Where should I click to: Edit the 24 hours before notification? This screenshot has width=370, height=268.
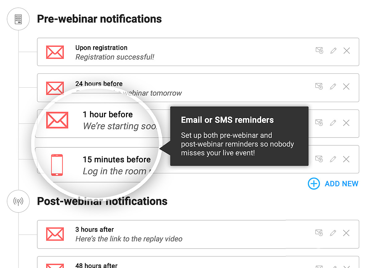(333, 87)
